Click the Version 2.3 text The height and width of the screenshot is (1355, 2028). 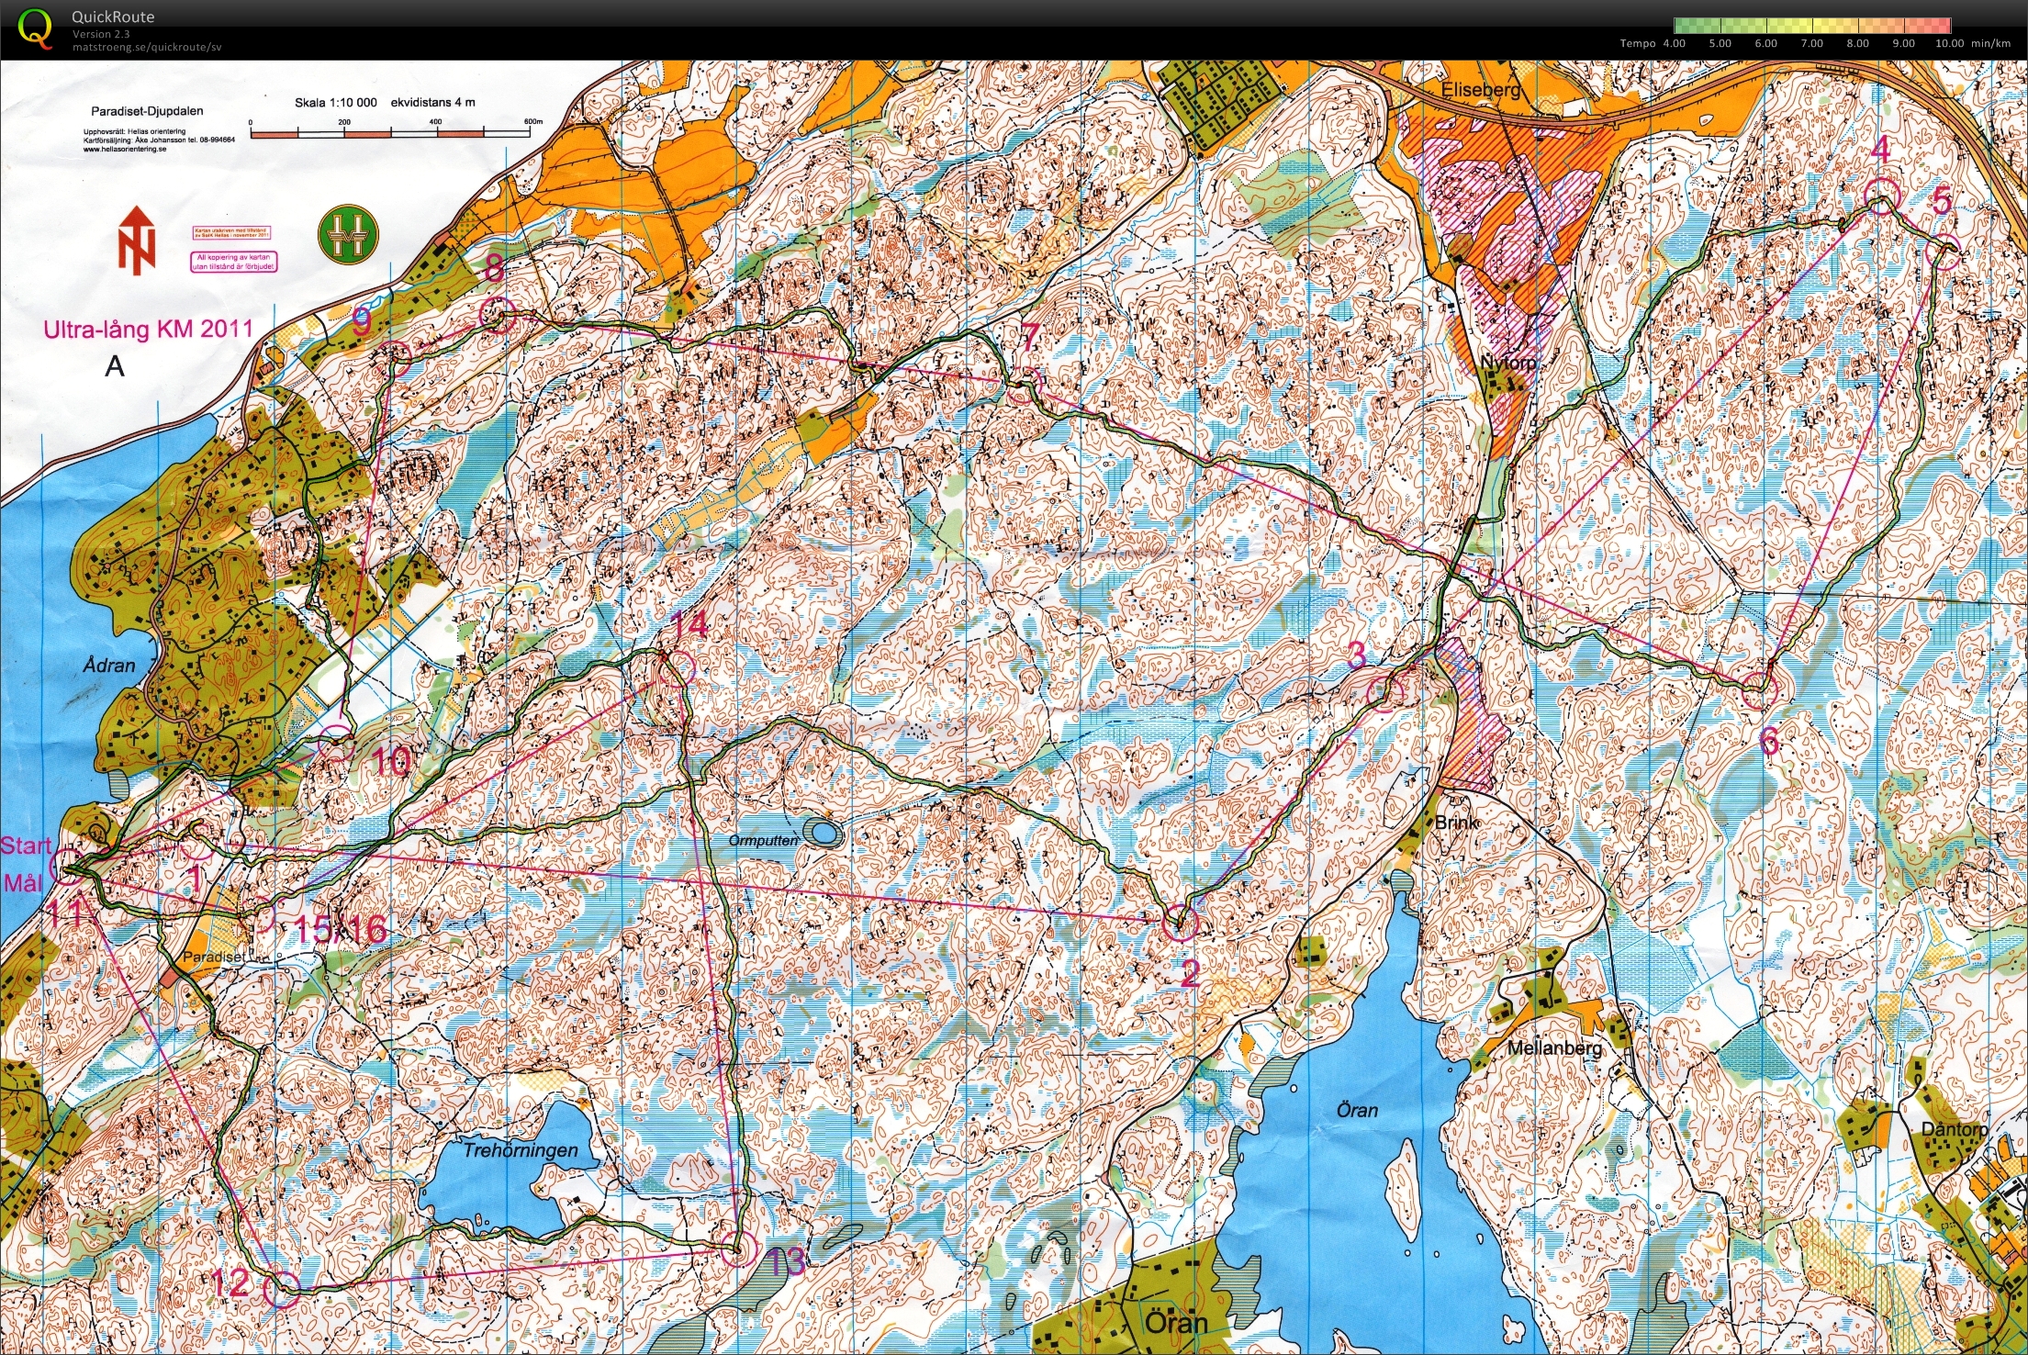pyautogui.click(x=101, y=34)
